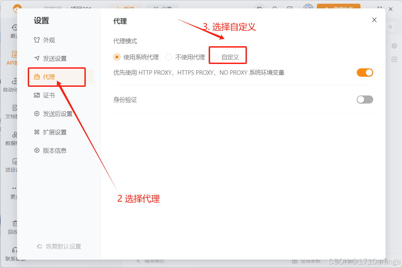Click the hexagon icon beside 发送后设置
Viewport: 402px width, 268px height.
(x=37, y=114)
